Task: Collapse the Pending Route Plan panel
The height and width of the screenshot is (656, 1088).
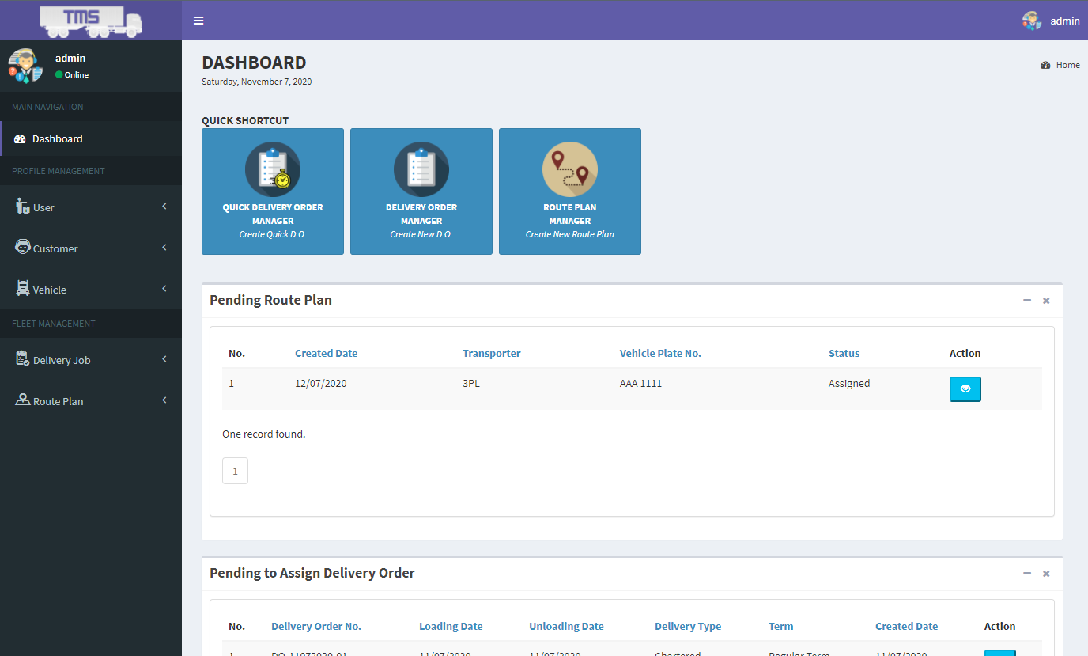Action: [x=1027, y=301]
